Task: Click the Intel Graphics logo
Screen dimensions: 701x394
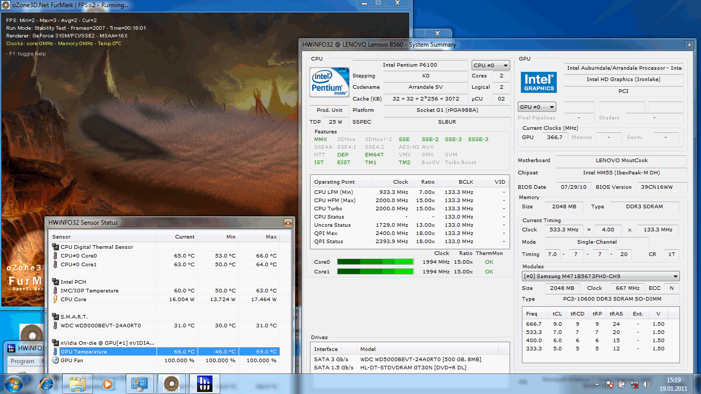Action: 539,82
